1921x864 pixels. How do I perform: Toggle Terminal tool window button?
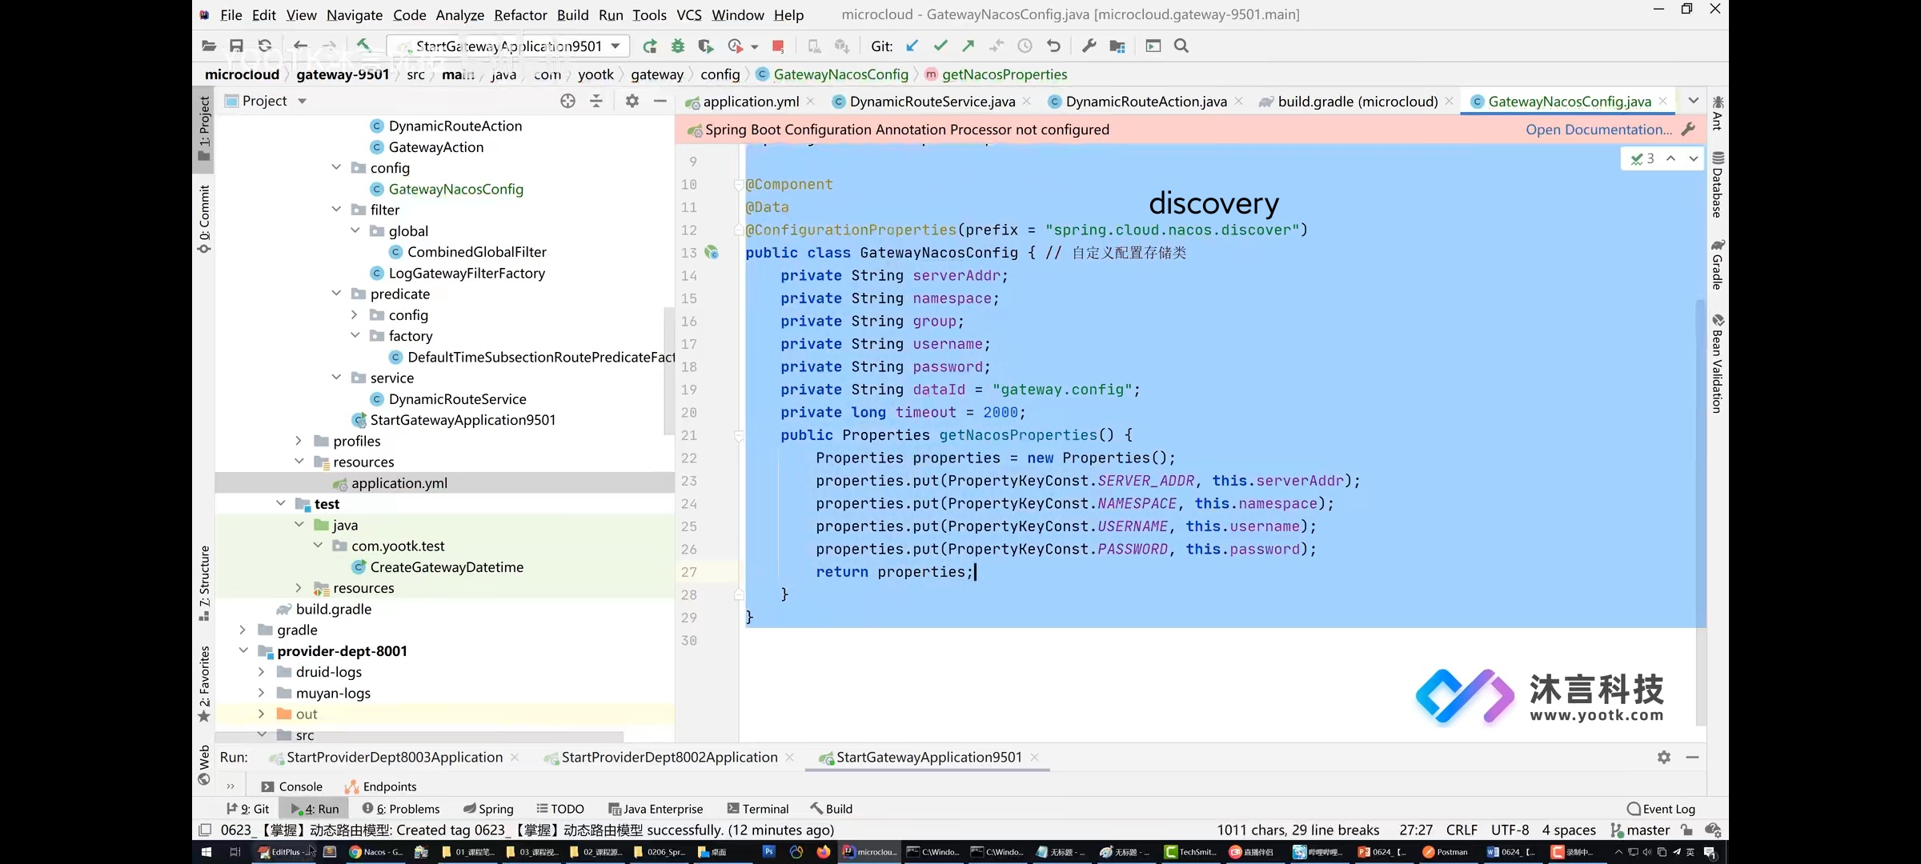click(x=757, y=809)
